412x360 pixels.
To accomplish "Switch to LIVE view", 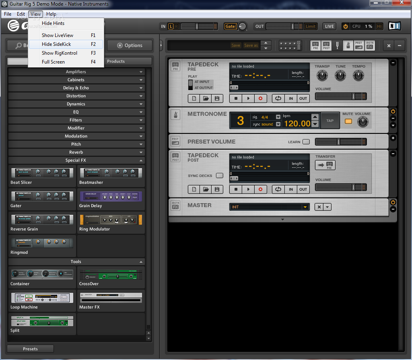I will (x=329, y=26).
